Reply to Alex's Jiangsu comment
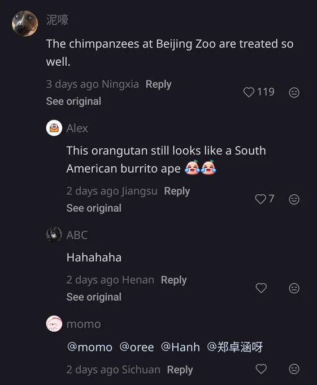The width and height of the screenshot is (317, 385). (x=177, y=191)
